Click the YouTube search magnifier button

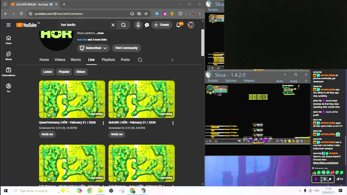(123, 25)
